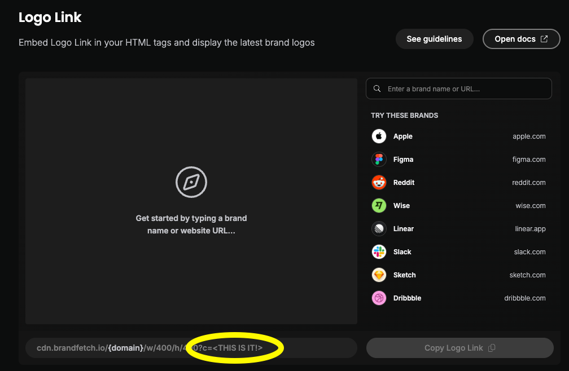Click the external-link icon on Open docs
Viewport: 569px width, 371px height.
point(544,38)
